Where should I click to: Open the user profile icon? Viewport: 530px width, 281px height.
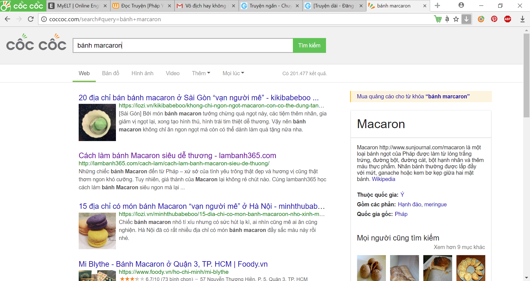click(x=461, y=5)
